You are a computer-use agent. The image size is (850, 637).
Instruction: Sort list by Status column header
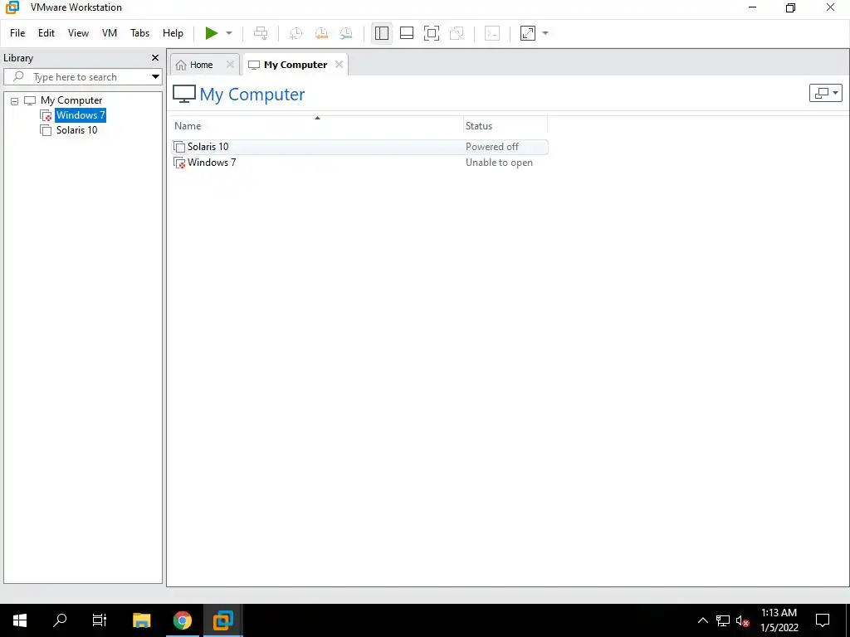[506, 126]
